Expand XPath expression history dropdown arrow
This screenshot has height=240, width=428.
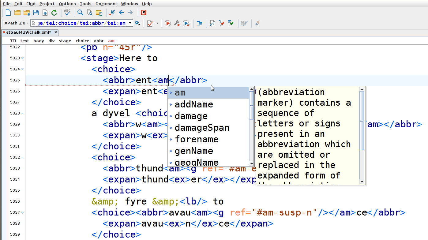point(130,23)
